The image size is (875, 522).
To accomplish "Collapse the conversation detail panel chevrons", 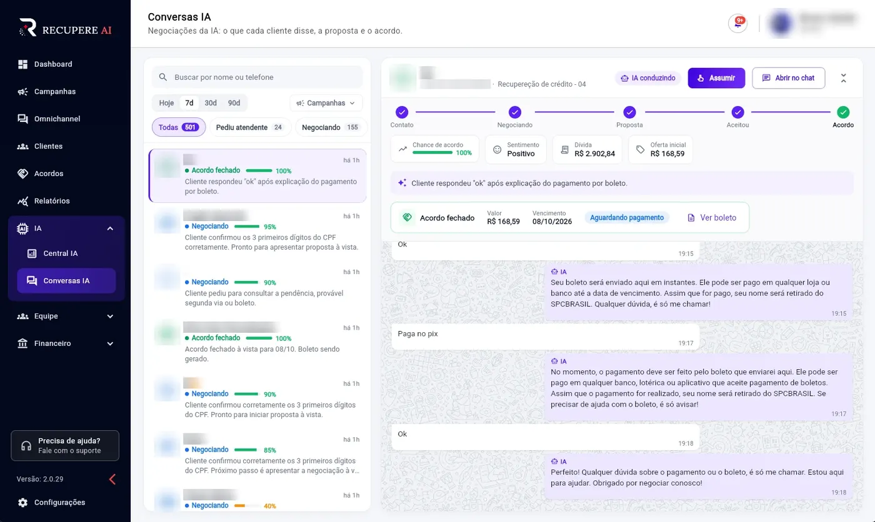I will coord(843,78).
